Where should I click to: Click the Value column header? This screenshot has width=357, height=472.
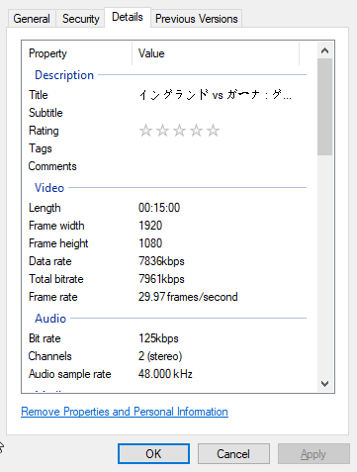[x=216, y=53]
